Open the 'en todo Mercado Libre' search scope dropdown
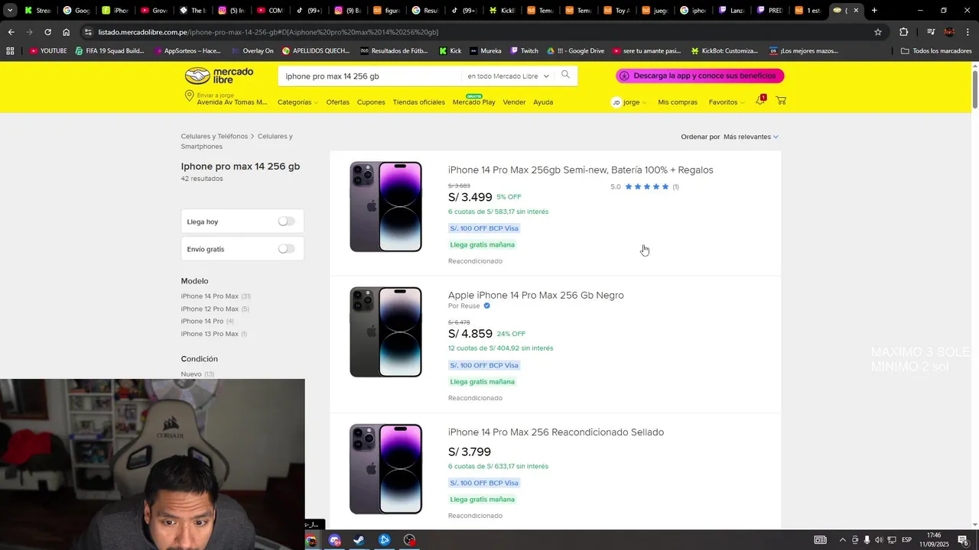The width and height of the screenshot is (979, 550). pos(509,76)
